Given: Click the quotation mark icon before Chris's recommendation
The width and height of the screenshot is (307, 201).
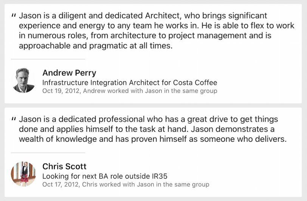Looking at the screenshot, I should coord(14,119).
